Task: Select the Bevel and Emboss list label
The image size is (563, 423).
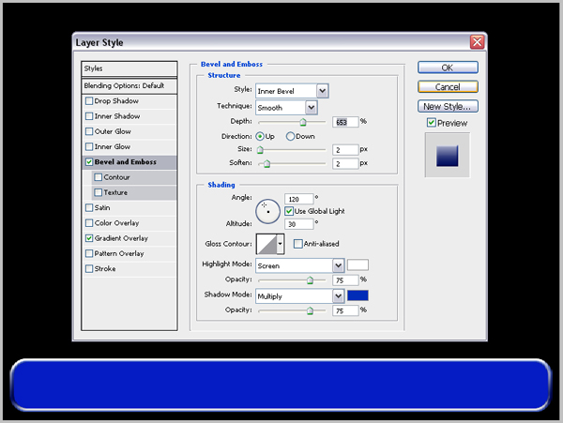Action: (x=126, y=162)
